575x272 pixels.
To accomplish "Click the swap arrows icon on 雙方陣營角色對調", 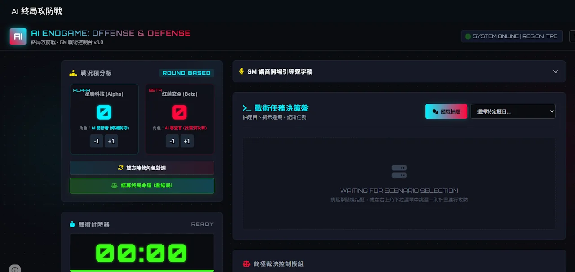I will pyautogui.click(x=120, y=168).
